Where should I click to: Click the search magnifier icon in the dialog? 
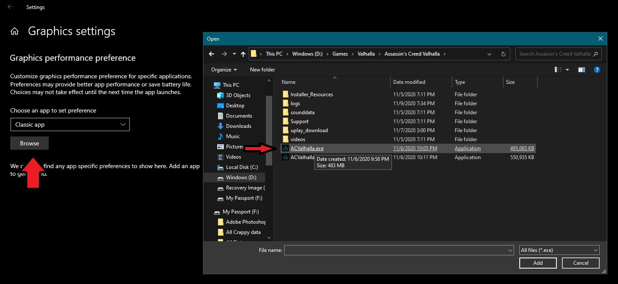[x=596, y=53]
